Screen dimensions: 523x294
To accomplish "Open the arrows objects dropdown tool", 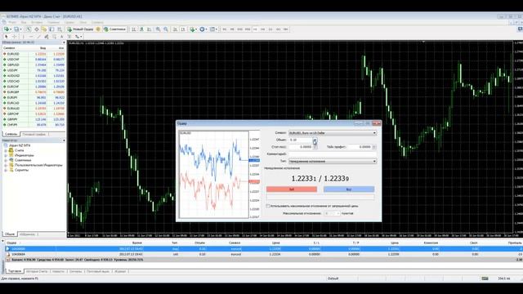I will pyautogui.click(x=78, y=36).
